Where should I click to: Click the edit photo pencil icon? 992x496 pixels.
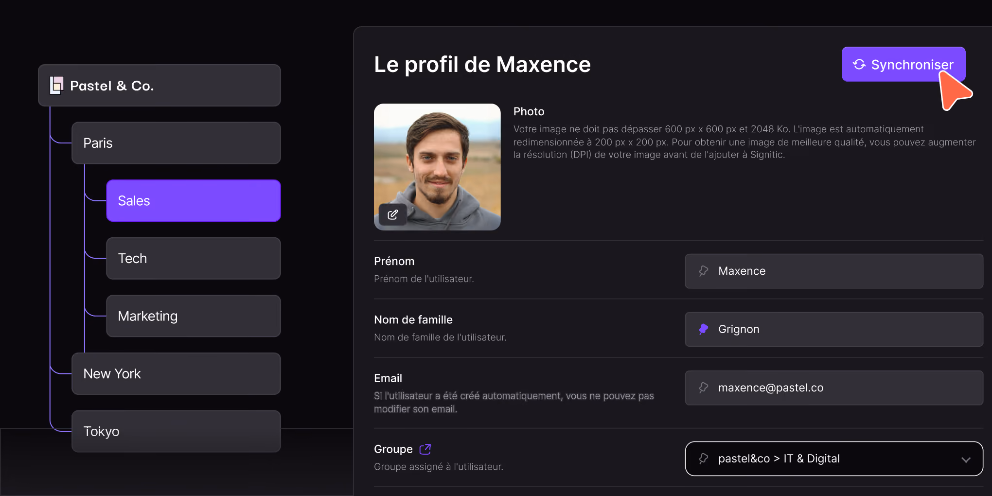click(x=393, y=214)
